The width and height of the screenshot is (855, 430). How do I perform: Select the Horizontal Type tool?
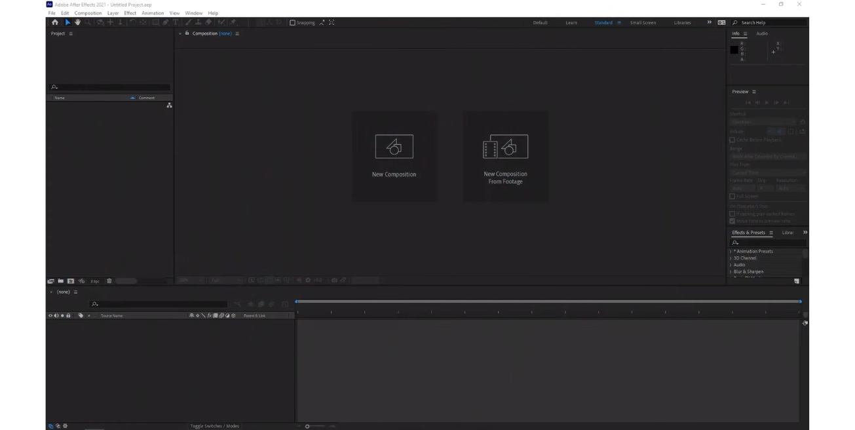click(176, 22)
